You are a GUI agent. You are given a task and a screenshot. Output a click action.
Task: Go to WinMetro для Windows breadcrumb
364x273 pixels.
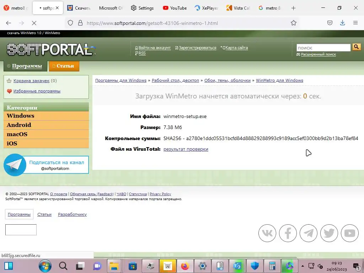point(279,80)
